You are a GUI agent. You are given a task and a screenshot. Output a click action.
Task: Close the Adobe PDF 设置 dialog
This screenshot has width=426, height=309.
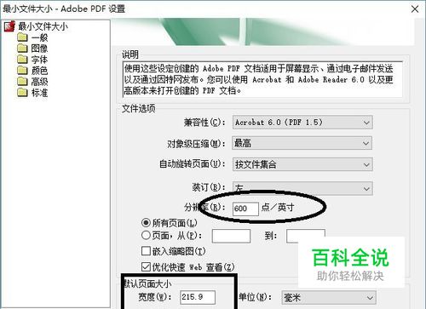[x=415, y=9]
